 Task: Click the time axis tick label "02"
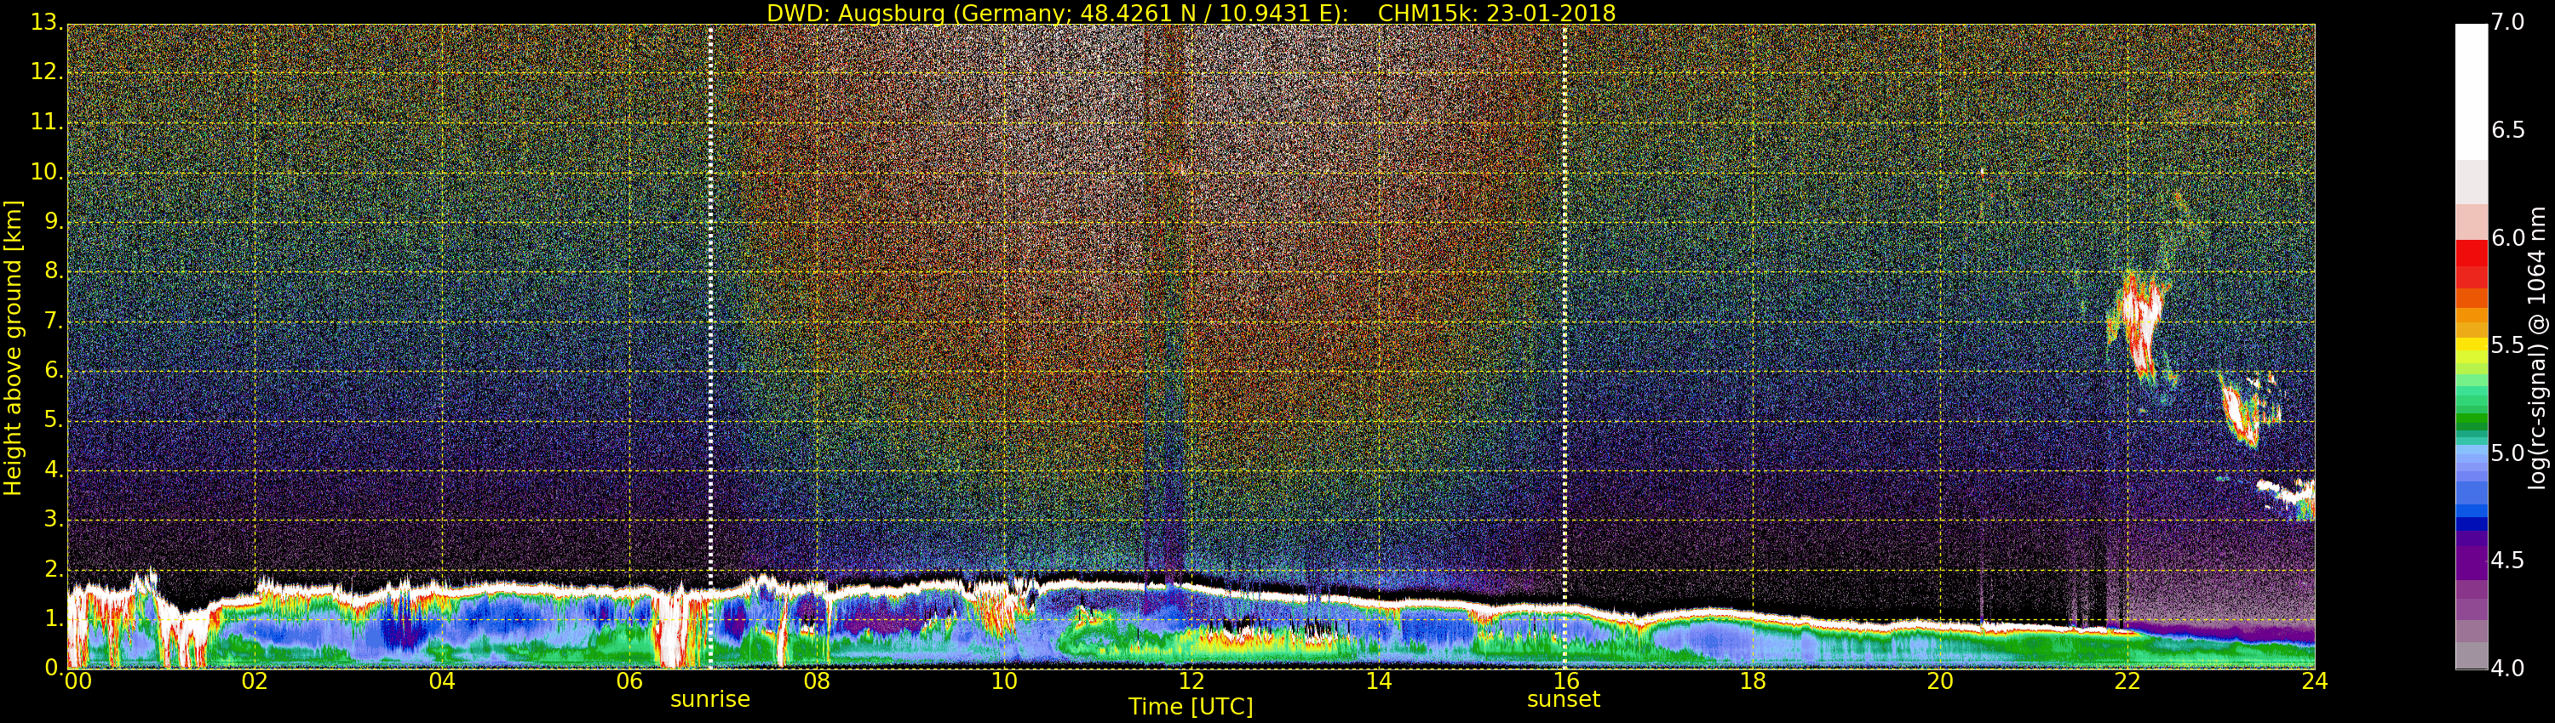tap(255, 681)
